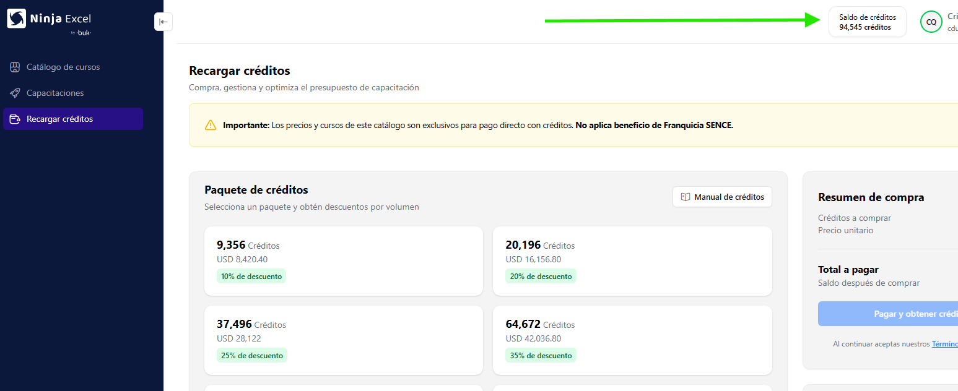Click the Recargar créditos wallet icon
The height and width of the screenshot is (391, 958).
15,119
